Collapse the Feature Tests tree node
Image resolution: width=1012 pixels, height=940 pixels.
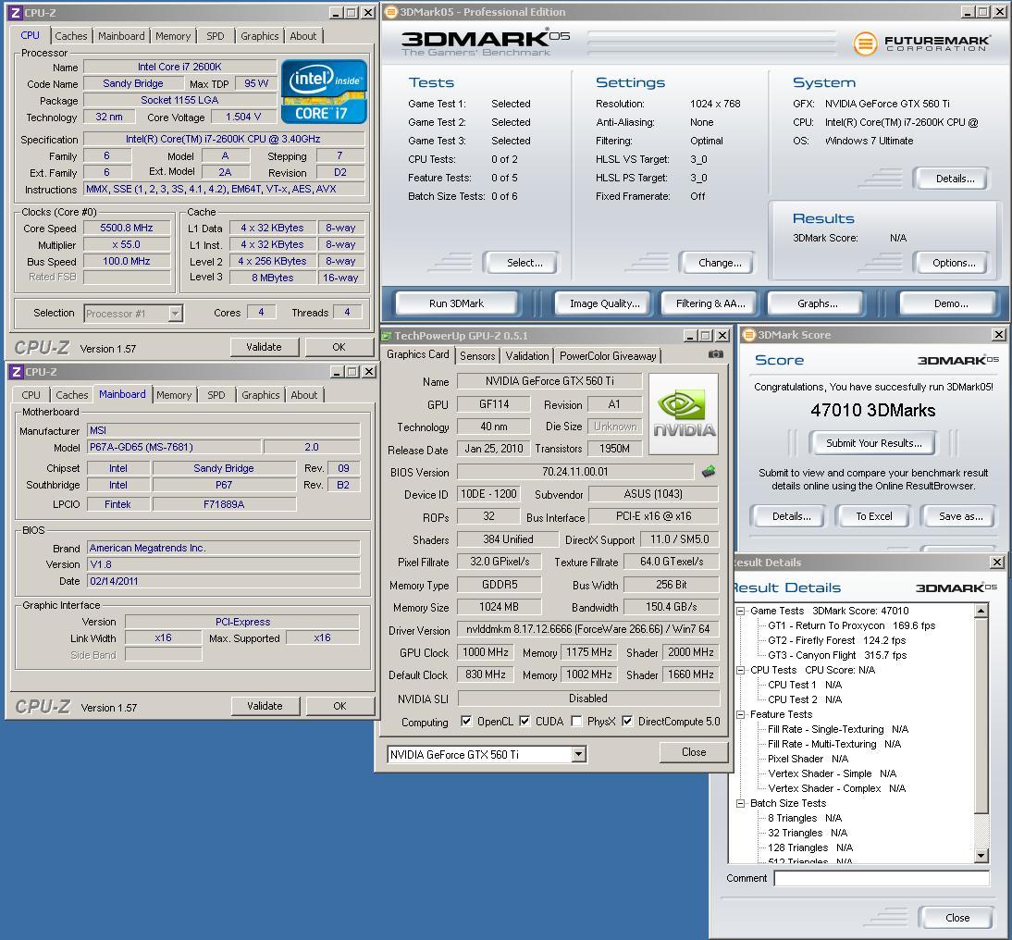[741, 714]
